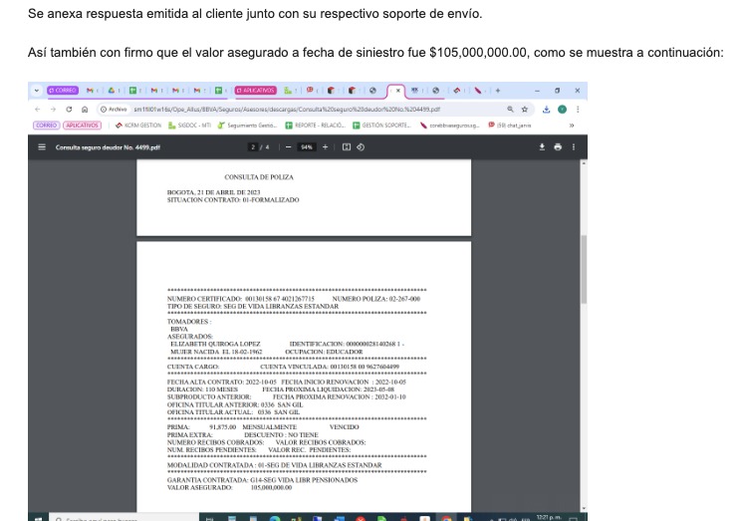Click the 'CONSULTA DE POLIZA' heading
The width and height of the screenshot is (739, 521).
tap(259, 177)
